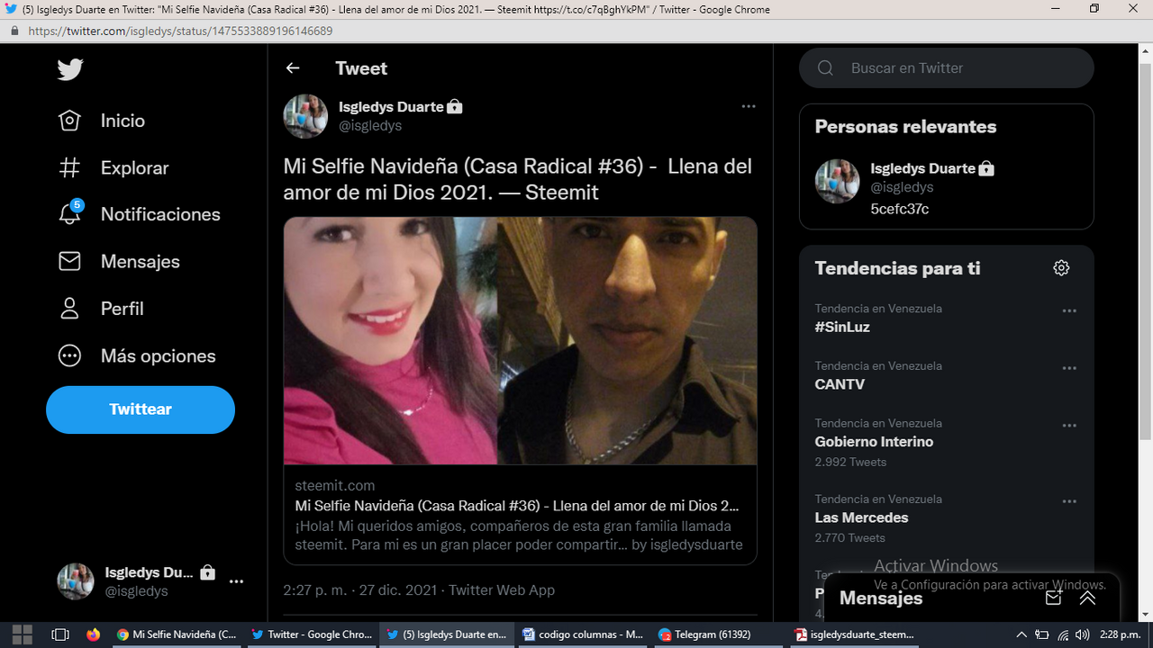Show hidden system tray icons
This screenshot has height=648, width=1153.
tap(1021, 634)
